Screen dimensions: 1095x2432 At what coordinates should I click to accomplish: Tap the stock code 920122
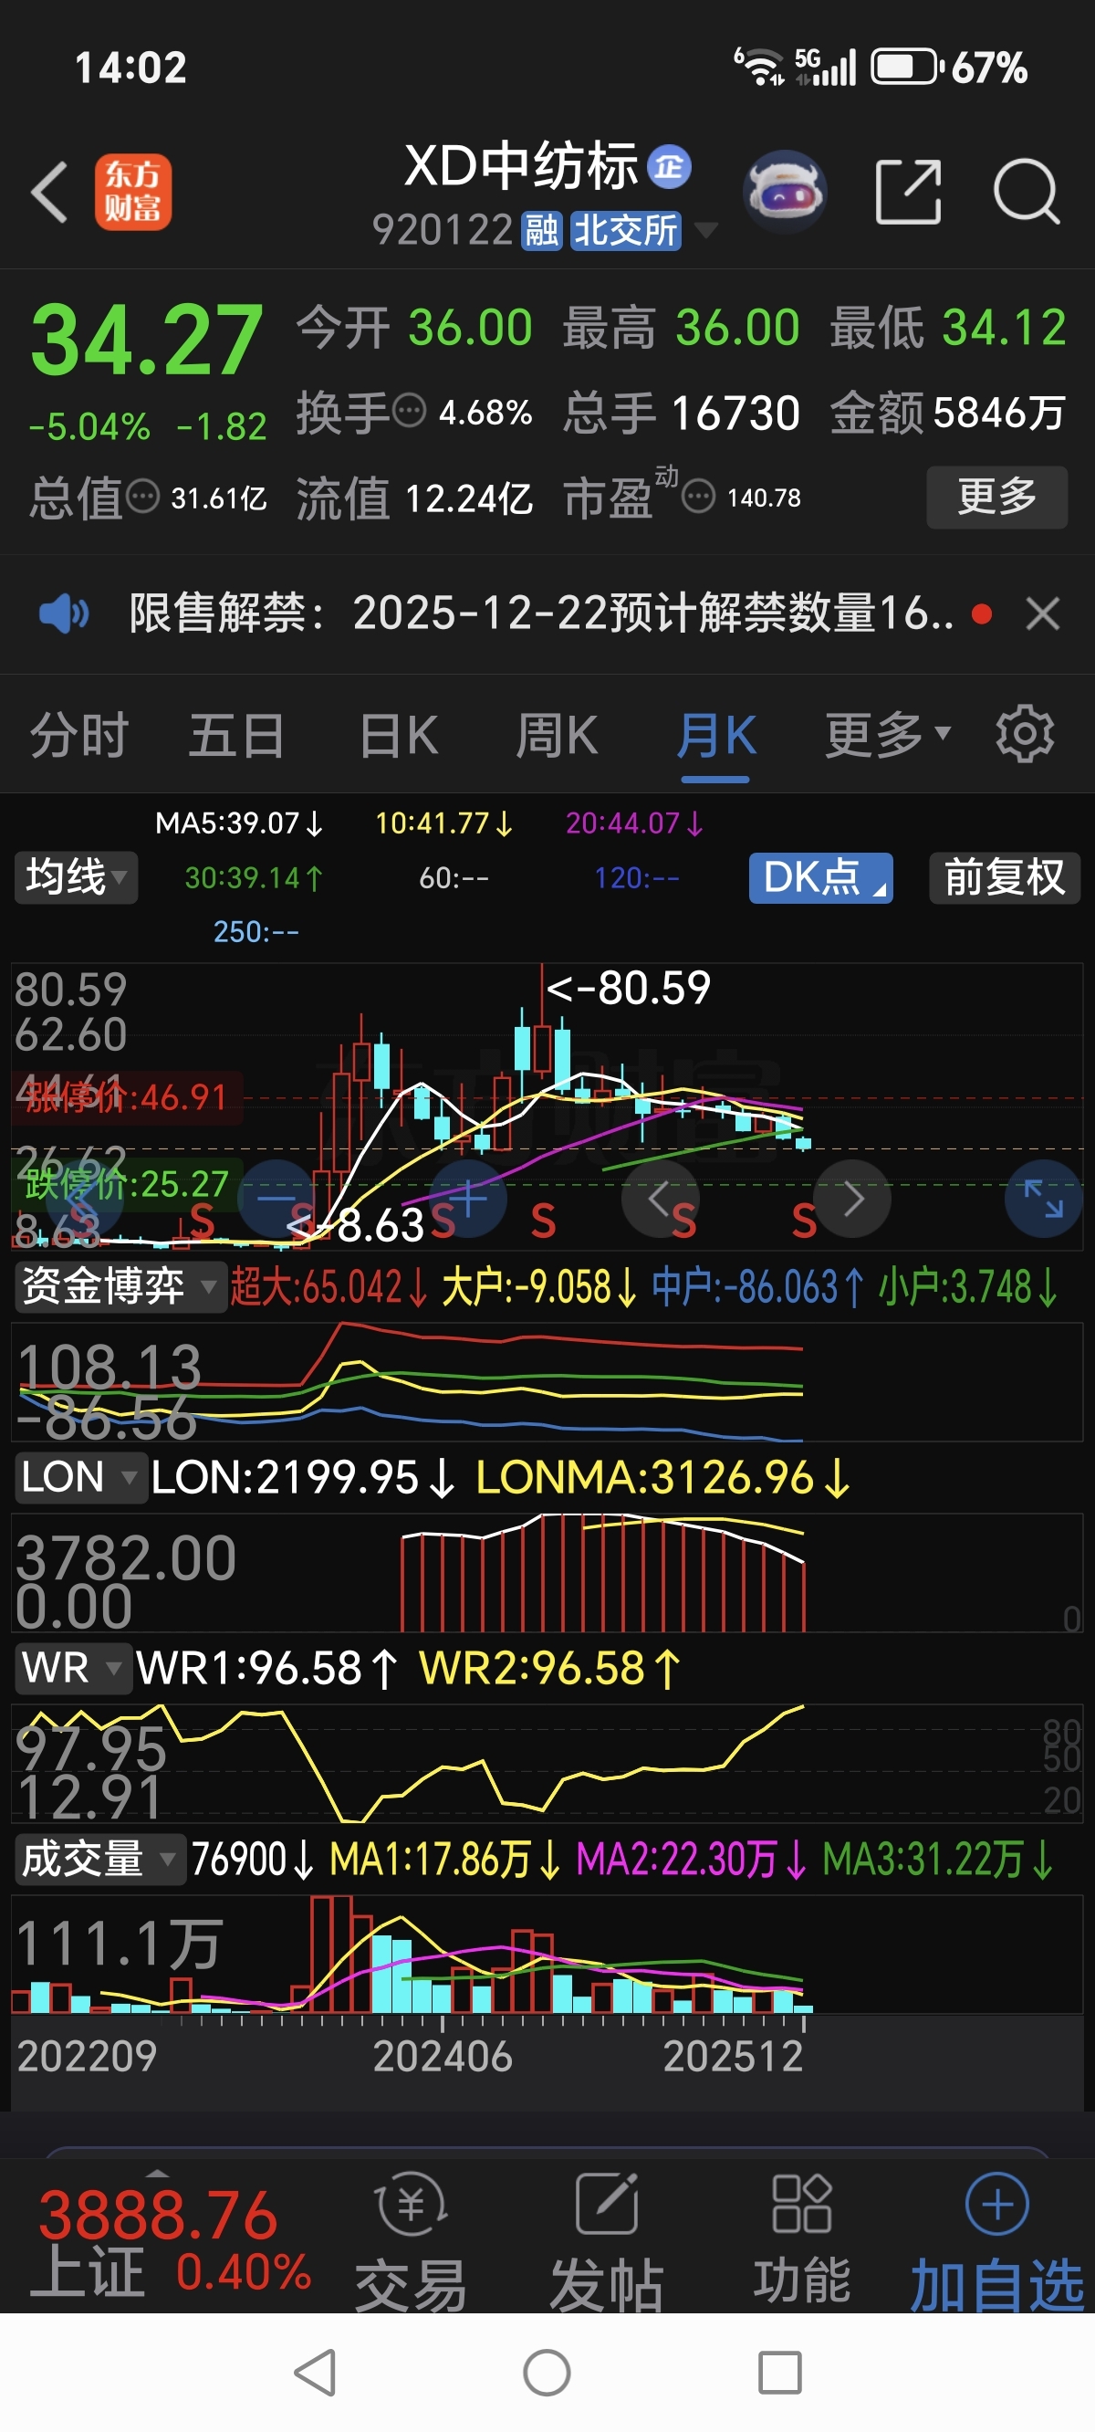[x=442, y=229]
